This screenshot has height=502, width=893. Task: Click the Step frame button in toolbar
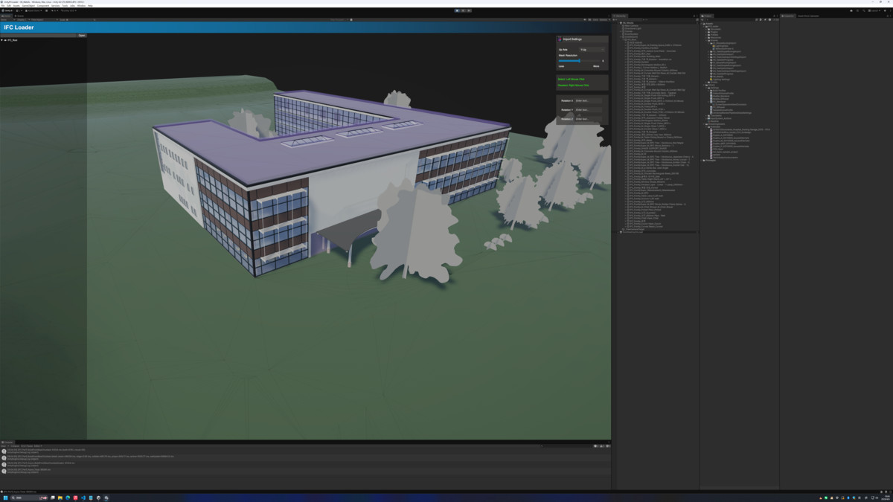coord(469,10)
